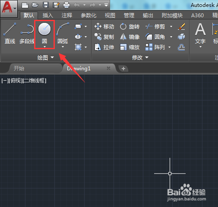Open rectangle tool dropdown arrow
Screen dimensions: 218x207
pos(86,26)
